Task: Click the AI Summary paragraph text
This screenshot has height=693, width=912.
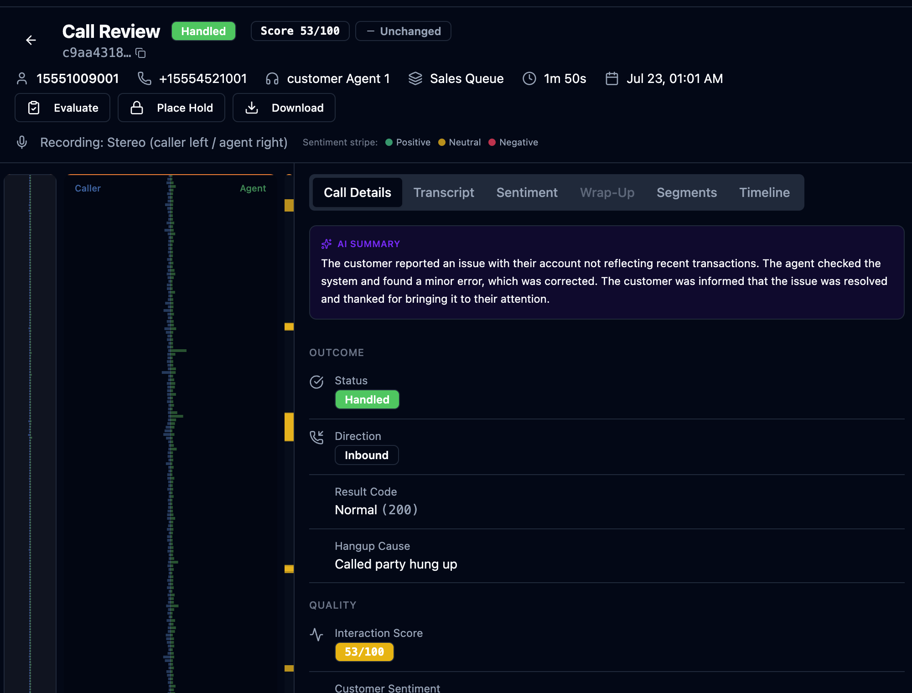Action: [604, 281]
